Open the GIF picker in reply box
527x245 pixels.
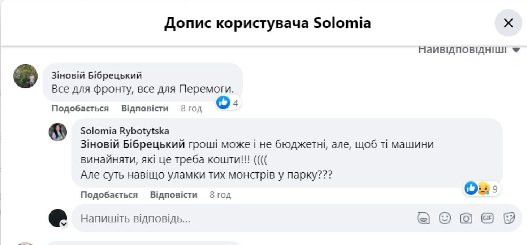coord(487,218)
